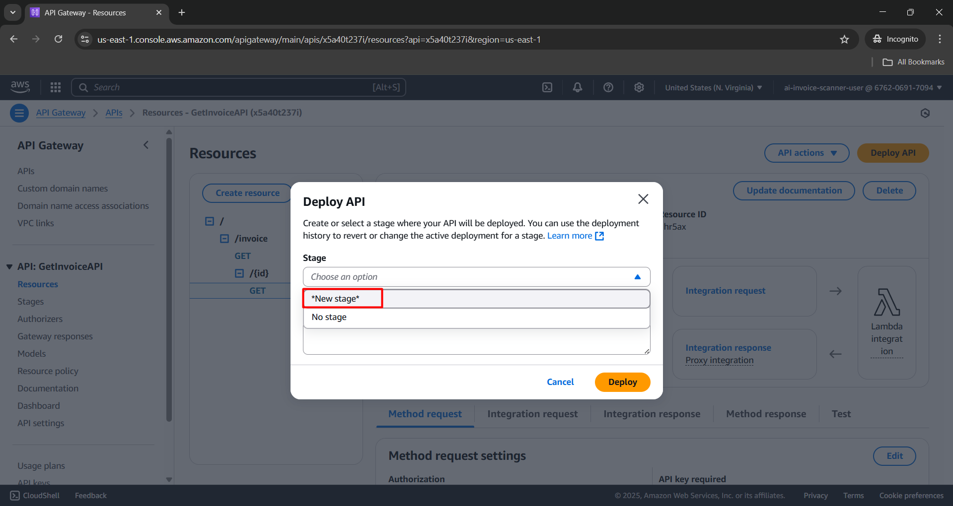The width and height of the screenshot is (953, 506).
Task: Open the United States (N. Virginia) region dropdown
Action: pyautogui.click(x=713, y=88)
